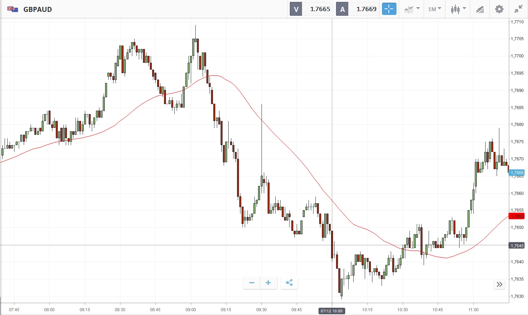The image size is (528, 315).
Task: Click the 1,7640 price axis label
Action: pyautogui.click(x=517, y=262)
